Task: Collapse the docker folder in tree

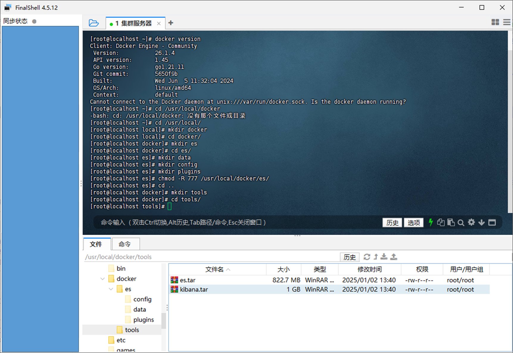Action: tap(102, 279)
